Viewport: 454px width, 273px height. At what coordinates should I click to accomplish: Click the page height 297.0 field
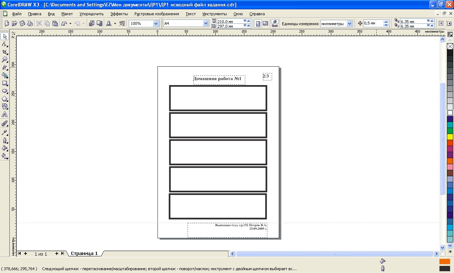point(230,26)
